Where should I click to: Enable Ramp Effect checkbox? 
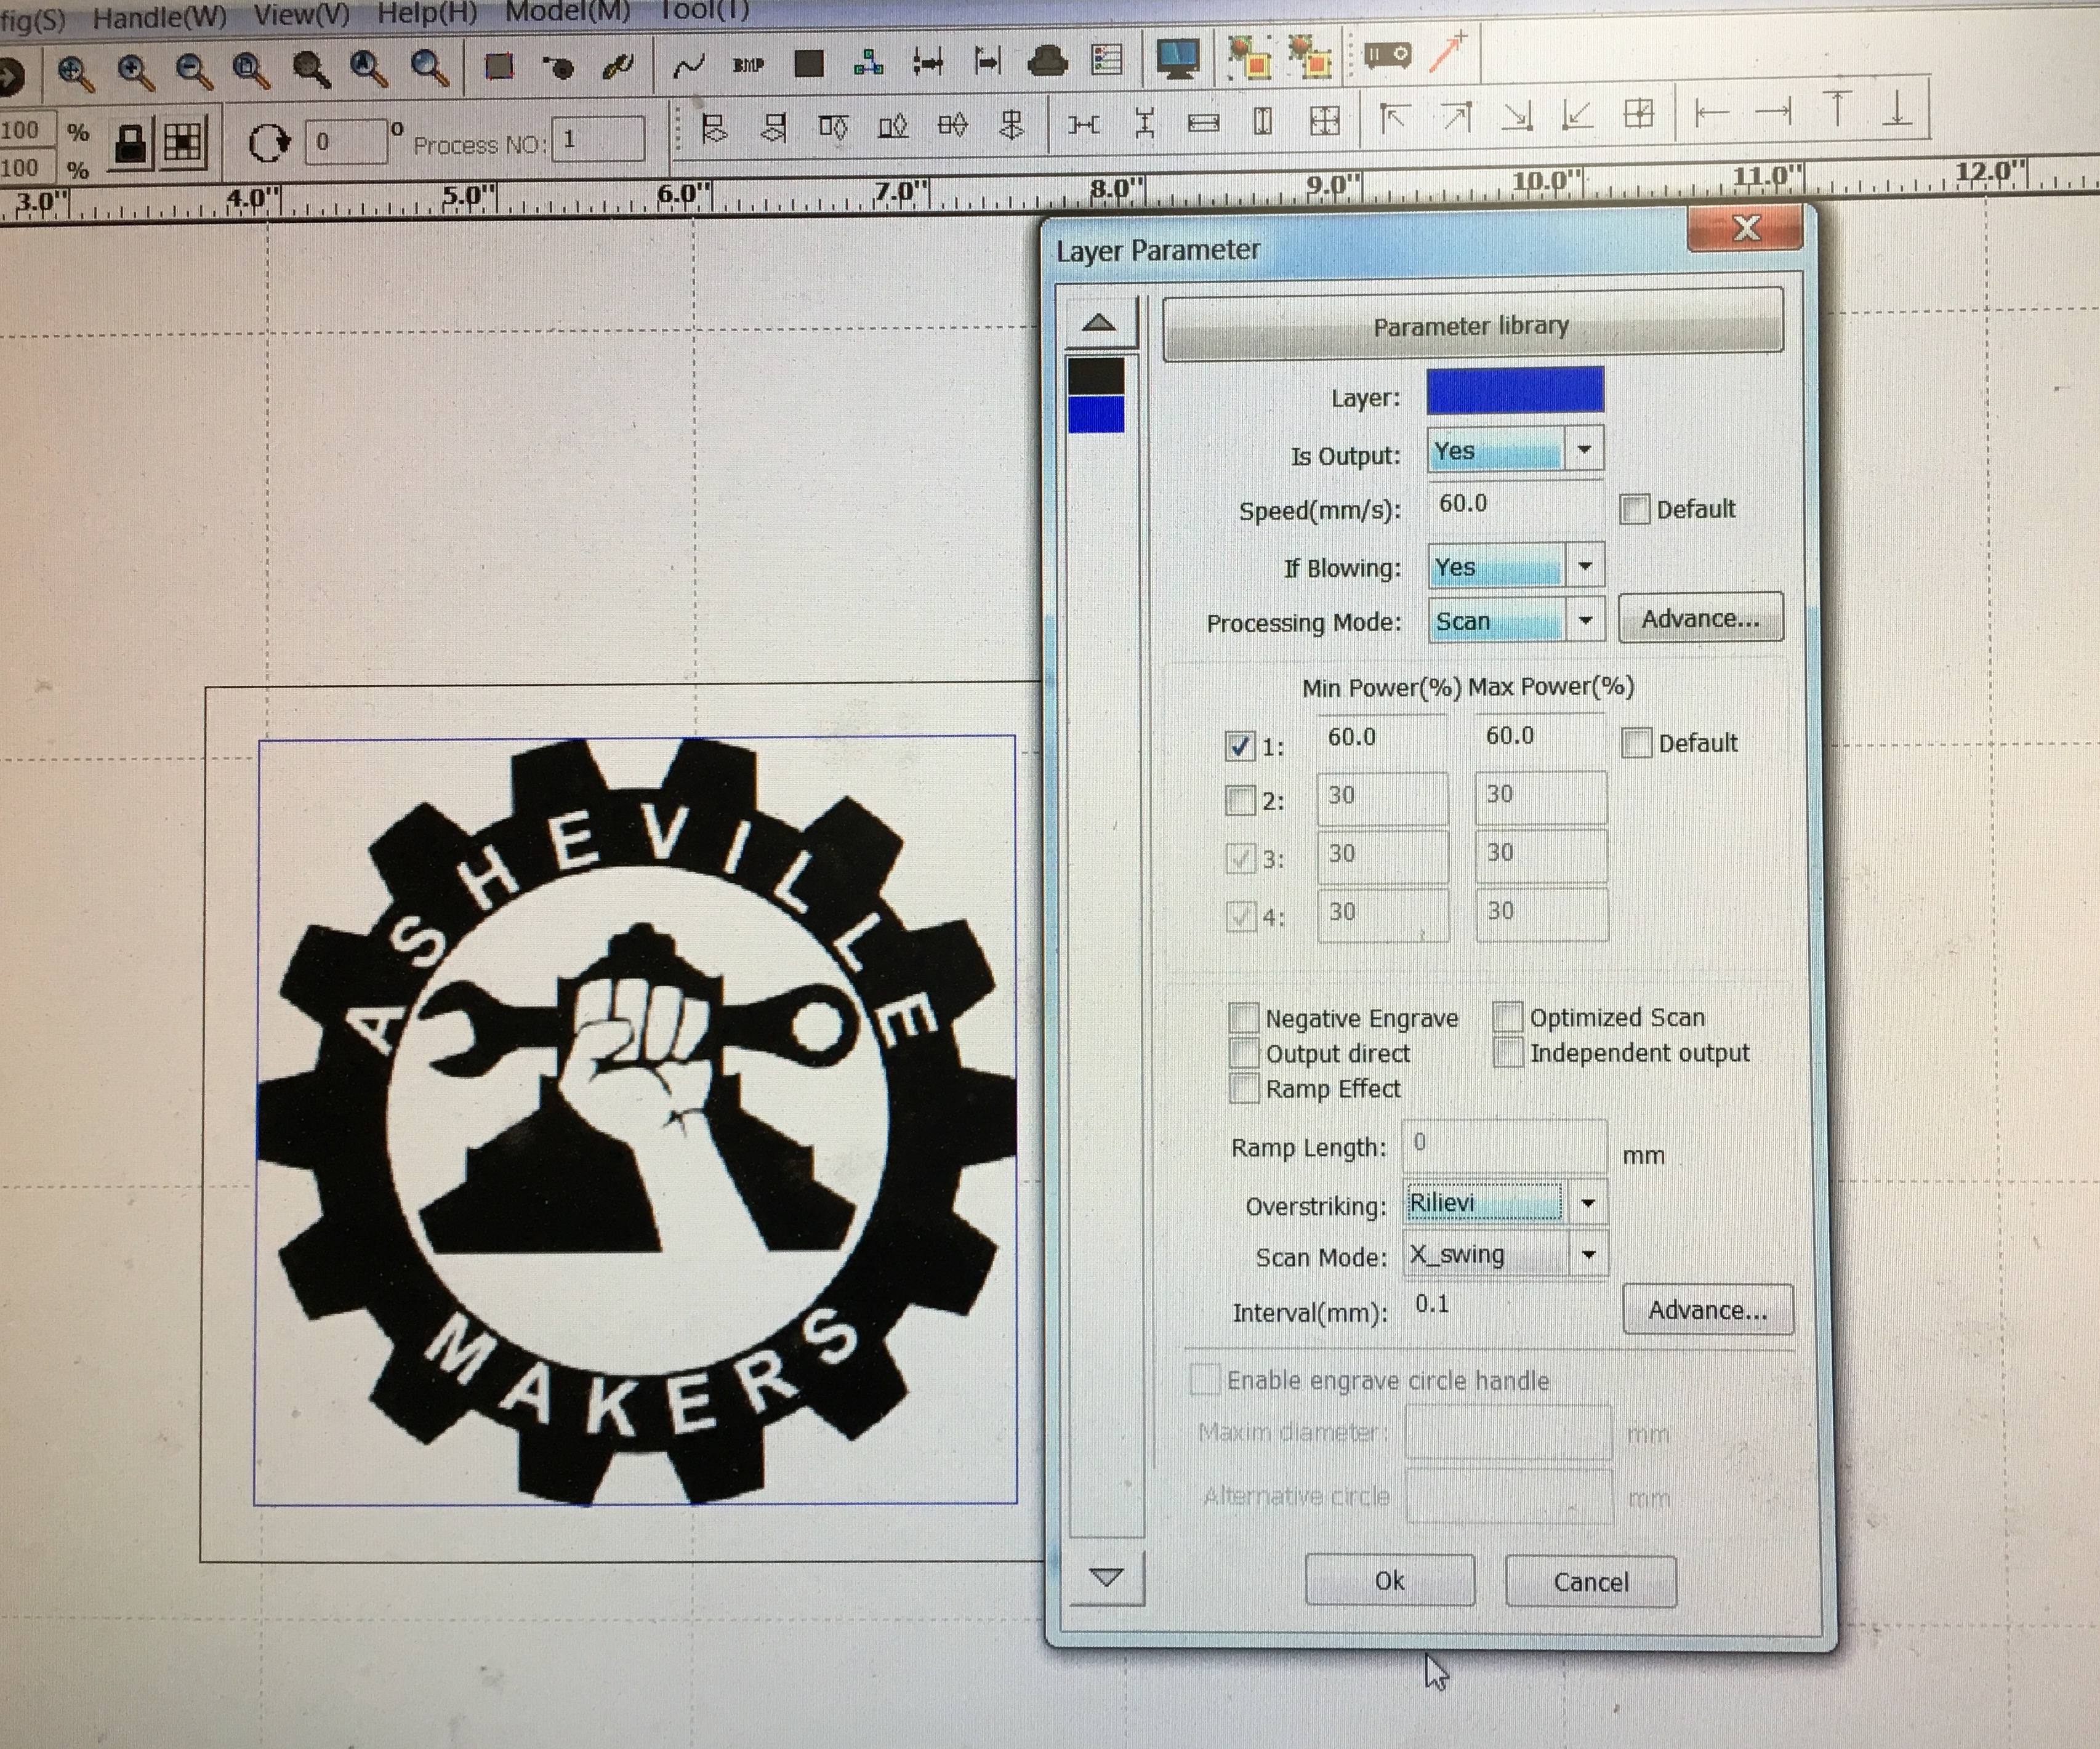[1243, 1088]
